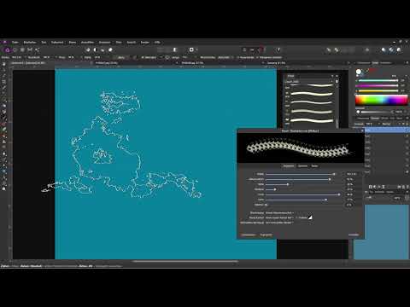Select the Allgemein tab in brush dialog
The height and width of the screenshot is (307, 410).
click(289, 166)
